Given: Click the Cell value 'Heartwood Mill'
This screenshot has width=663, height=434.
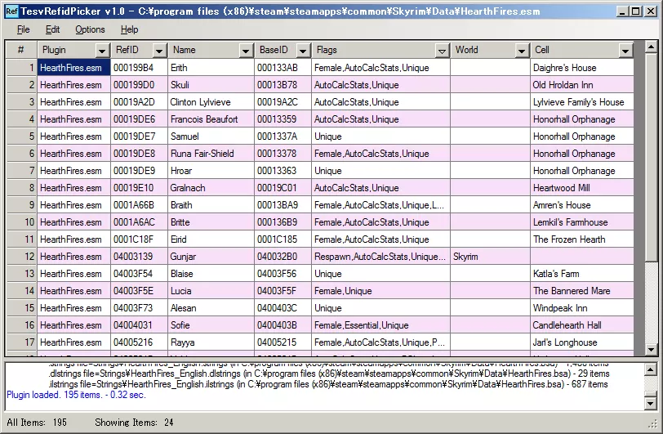Looking at the screenshot, I should [582, 188].
